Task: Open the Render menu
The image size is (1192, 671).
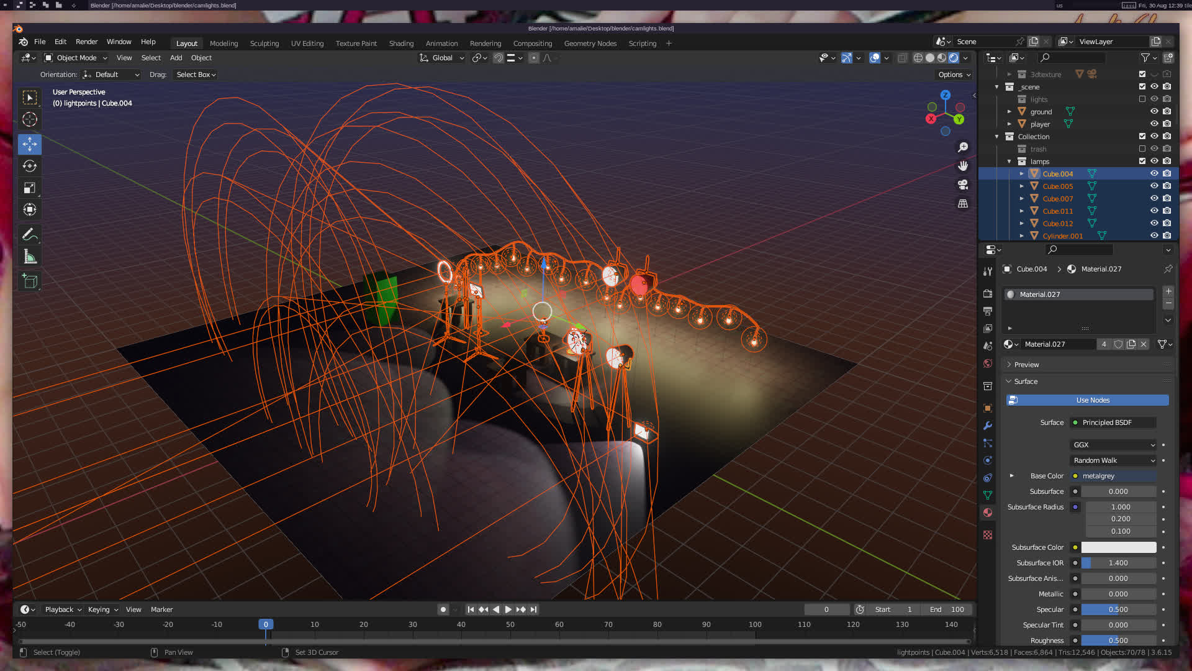Action: coord(86,42)
